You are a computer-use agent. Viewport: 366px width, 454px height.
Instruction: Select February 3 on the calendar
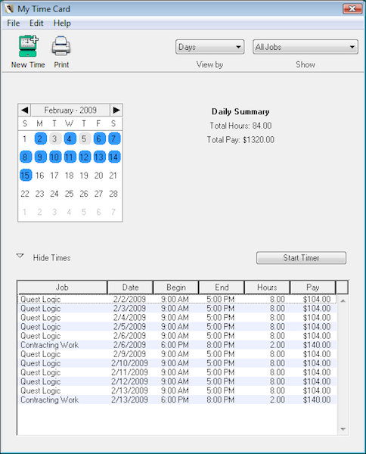(x=54, y=139)
